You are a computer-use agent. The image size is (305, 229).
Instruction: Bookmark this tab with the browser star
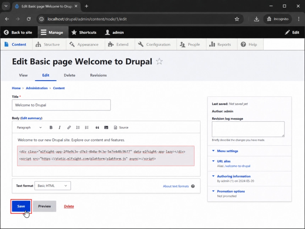(x=237, y=19)
